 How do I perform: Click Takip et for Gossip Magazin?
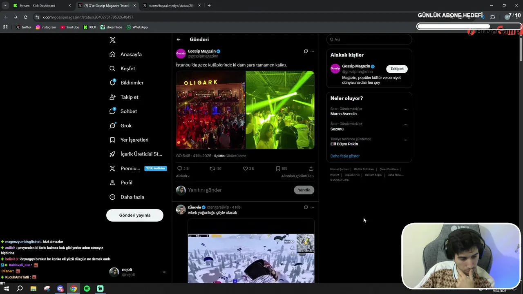[397, 69]
